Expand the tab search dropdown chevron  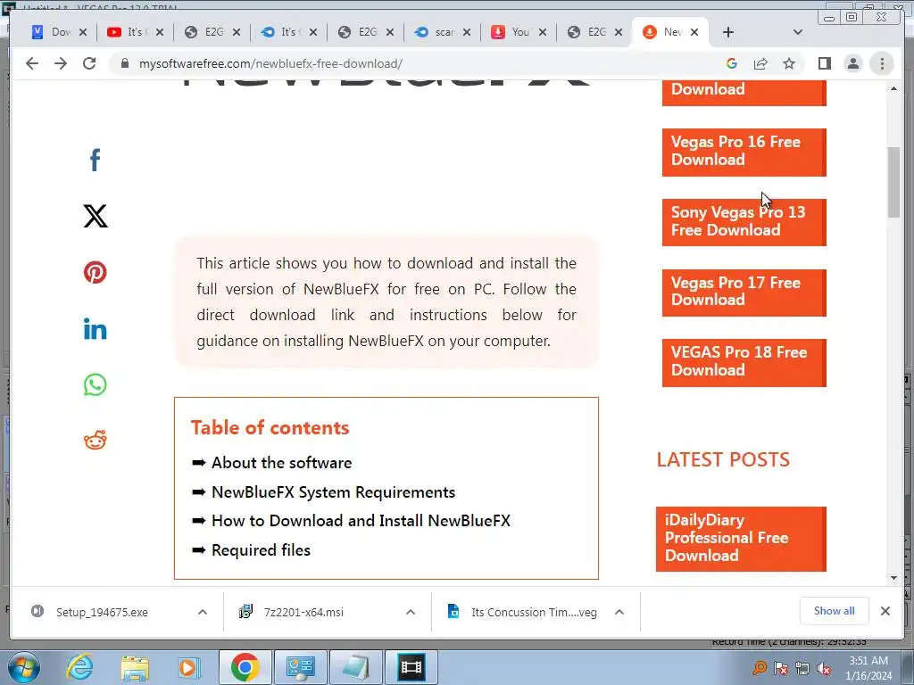click(798, 32)
